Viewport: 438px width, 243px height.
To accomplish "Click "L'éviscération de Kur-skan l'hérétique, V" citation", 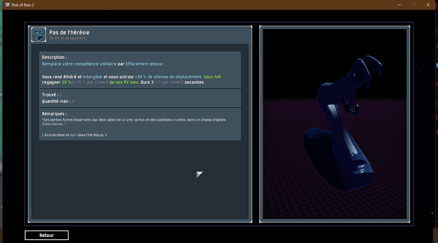I will 74,135.
